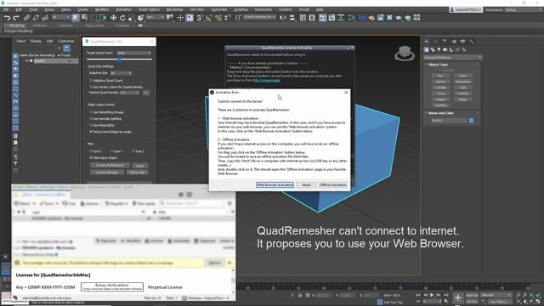Open the blue object color swatch
The image size is (544, 306).
(x=471, y=121)
